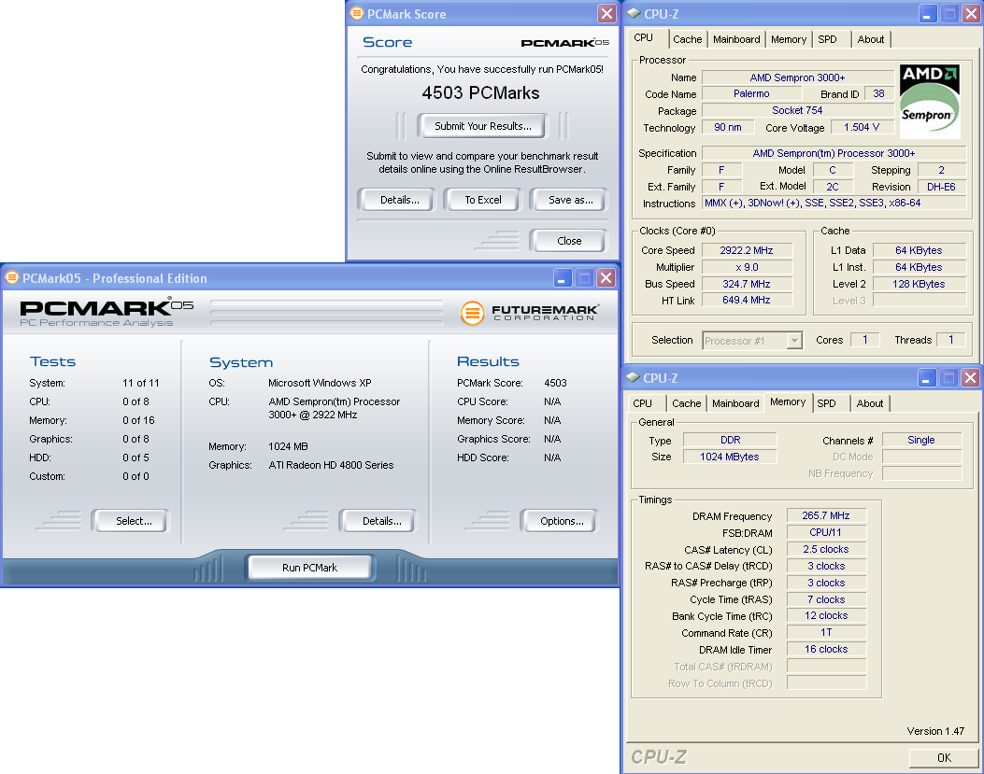Click the memory Size 1024 MBytes value
This screenshot has width=984, height=774.
coord(729,457)
